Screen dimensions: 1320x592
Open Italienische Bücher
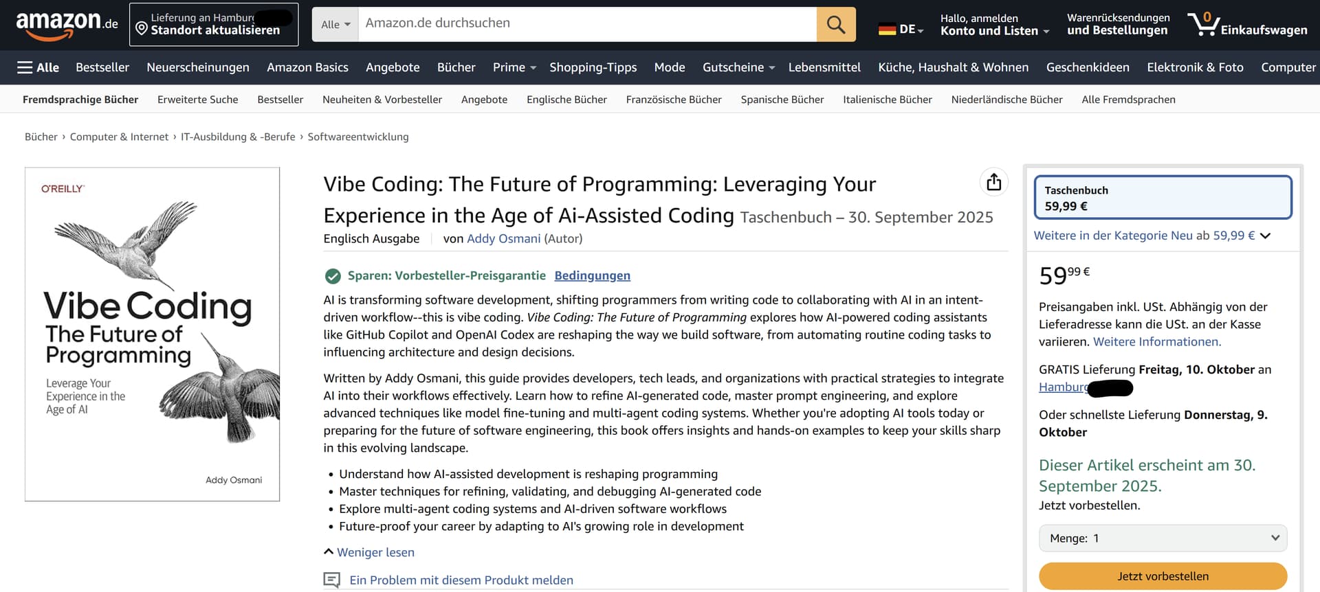(x=888, y=100)
